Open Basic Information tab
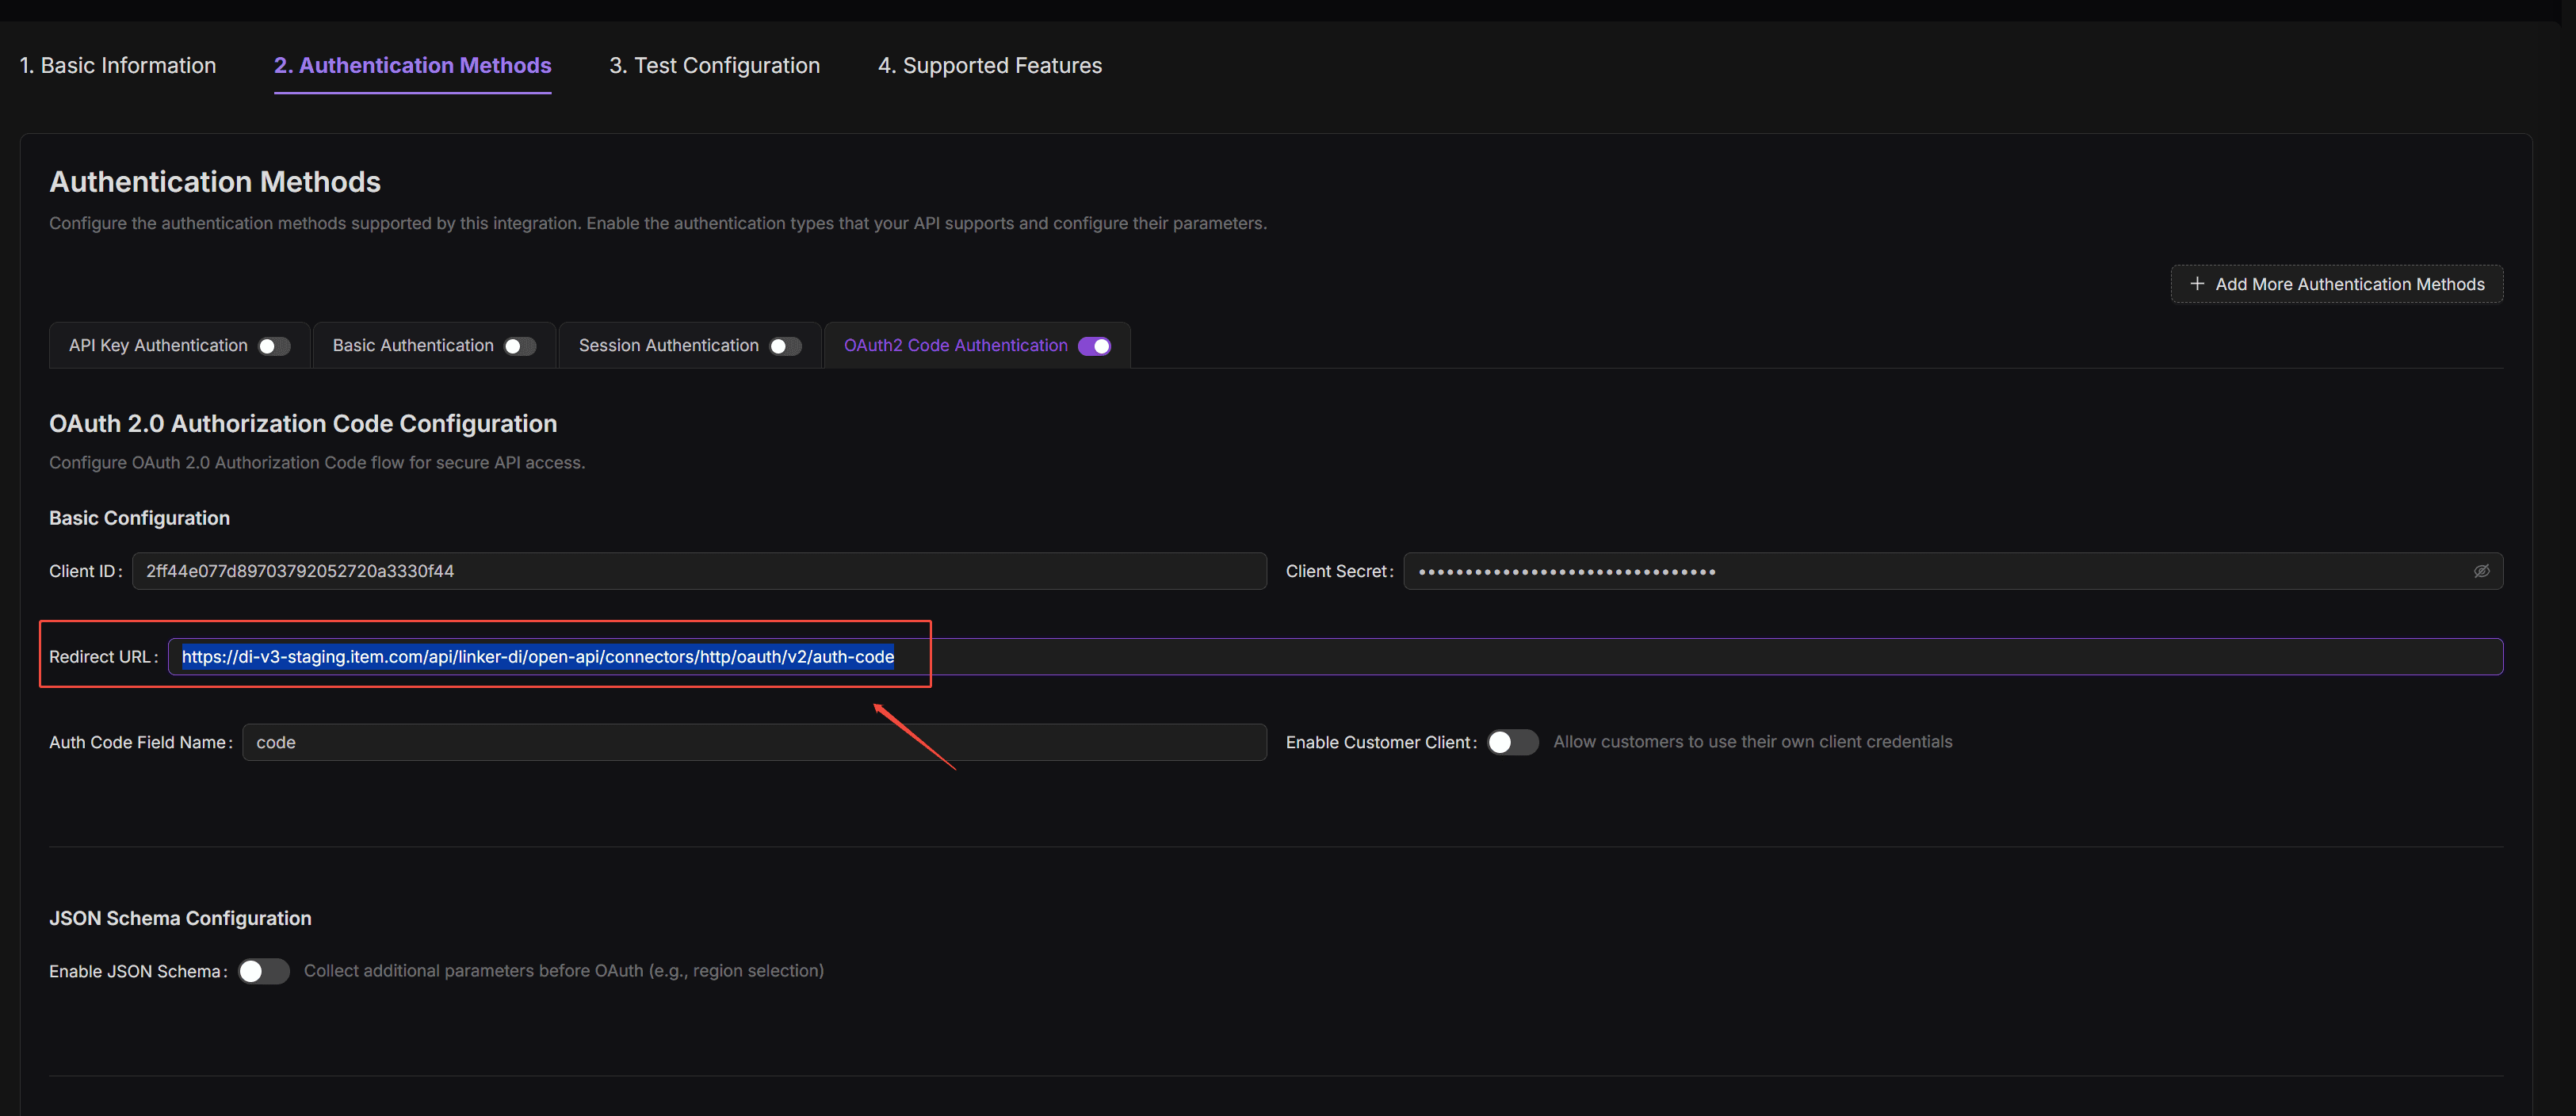This screenshot has width=2576, height=1116. (118, 65)
